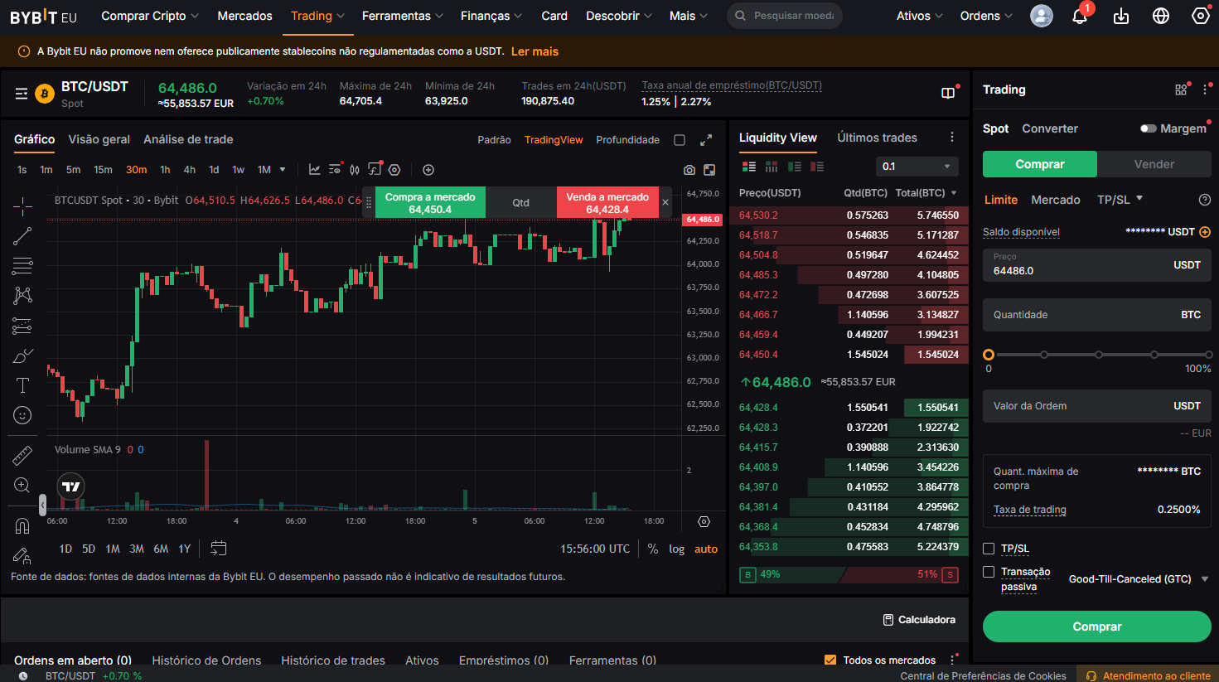
Task: Click the order amount slider handle
Action: pos(989,355)
